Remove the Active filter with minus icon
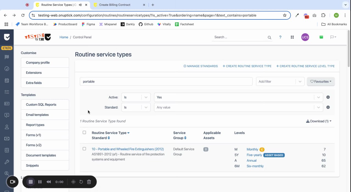Viewport: 351px width, 192px height. coord(328,97)
